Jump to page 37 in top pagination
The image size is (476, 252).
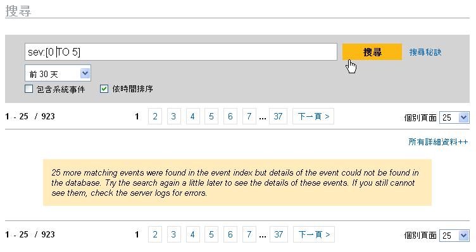pyautogui.click(x=278, y=116)
